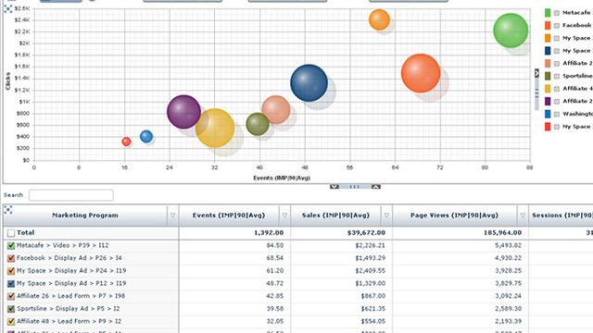Click the splitter handle between chart and table
The height and width of the screenshot is (333, 593).
(x=355, y=187)
